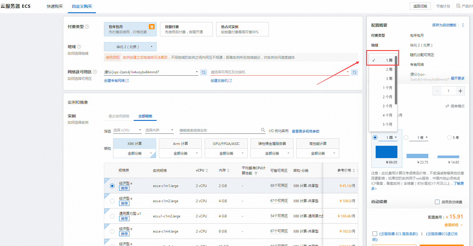Viewport: 473px width, 246px height.
Task: Choose 3 个月 in duration list
Action: click(x=383, y=106)
